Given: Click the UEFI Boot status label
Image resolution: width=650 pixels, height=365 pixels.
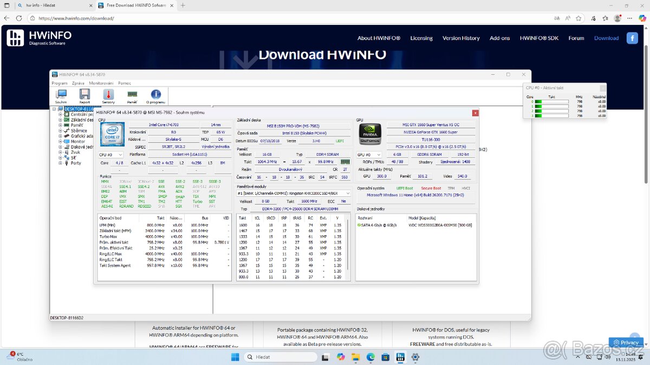Looking at the screenshot, I should (x=405, y=187).
